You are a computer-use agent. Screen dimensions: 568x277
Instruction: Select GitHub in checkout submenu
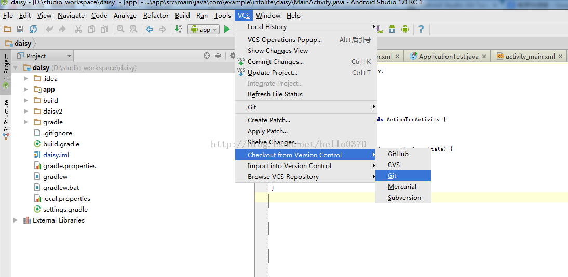(403, 154)
